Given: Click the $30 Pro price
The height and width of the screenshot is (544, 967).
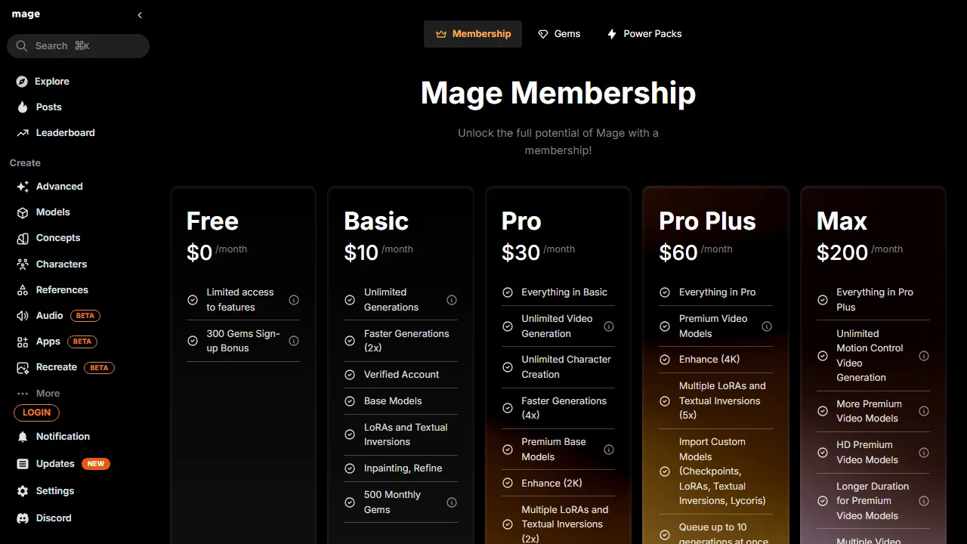Looking at the screenshot, I should click(521, 252).
